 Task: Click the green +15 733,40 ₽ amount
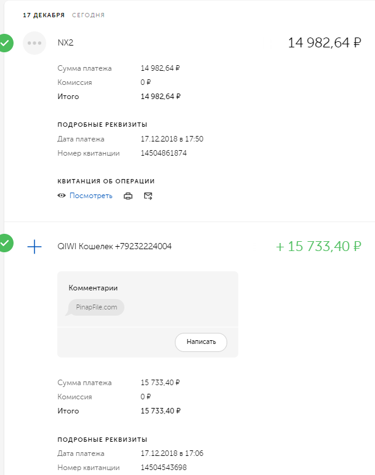(x=318, y=247)
